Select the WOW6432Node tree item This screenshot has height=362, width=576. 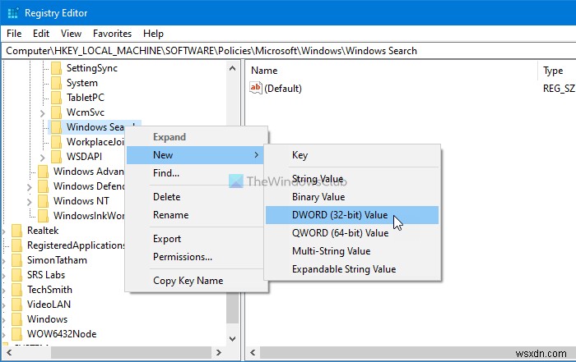[x=60, y=334]
